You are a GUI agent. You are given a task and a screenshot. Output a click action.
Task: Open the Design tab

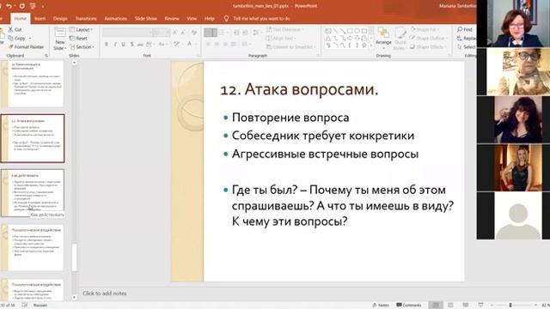(60, 19)
